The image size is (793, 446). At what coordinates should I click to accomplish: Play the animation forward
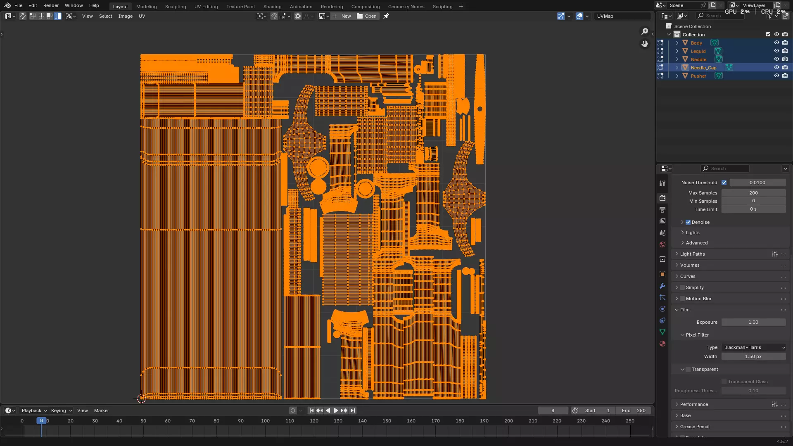coord(336,410)
